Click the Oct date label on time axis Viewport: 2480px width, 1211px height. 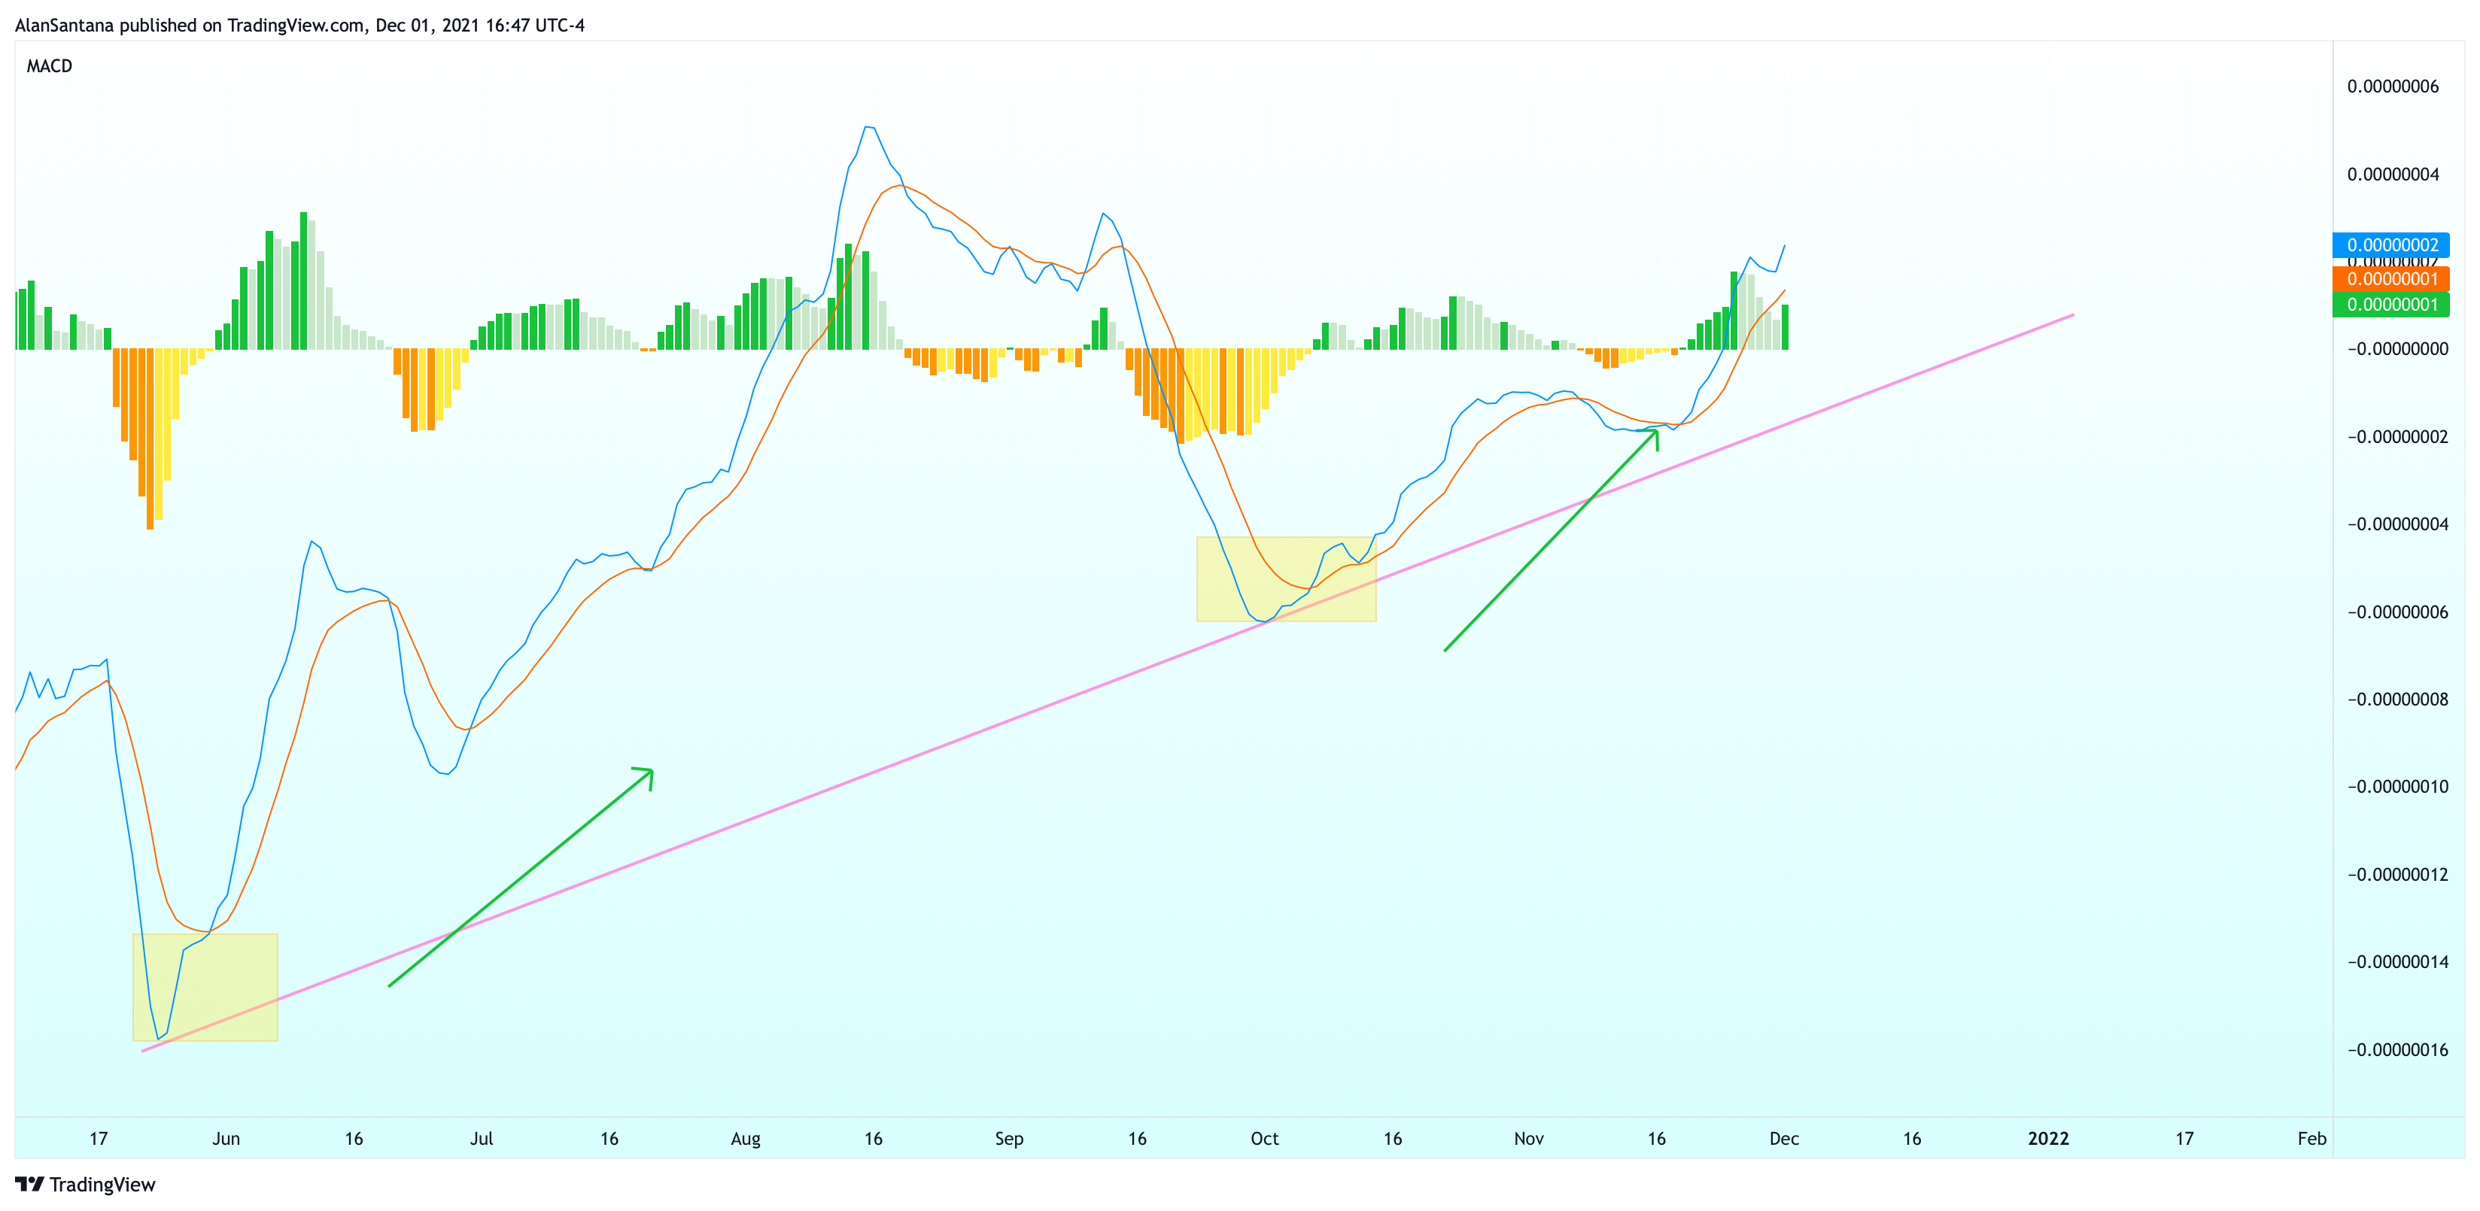(1264, 1139)
